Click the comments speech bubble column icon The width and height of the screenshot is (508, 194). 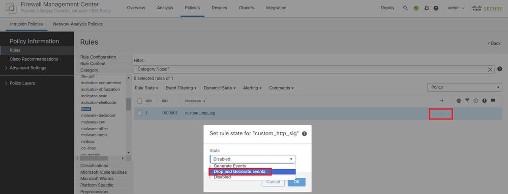coord(493,101)
